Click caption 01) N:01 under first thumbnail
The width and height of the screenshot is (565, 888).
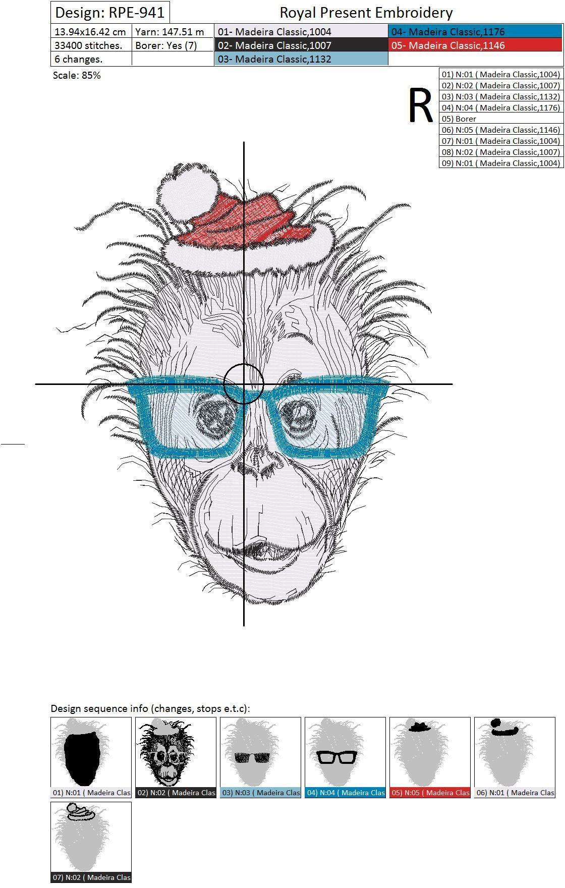[91, 793]
